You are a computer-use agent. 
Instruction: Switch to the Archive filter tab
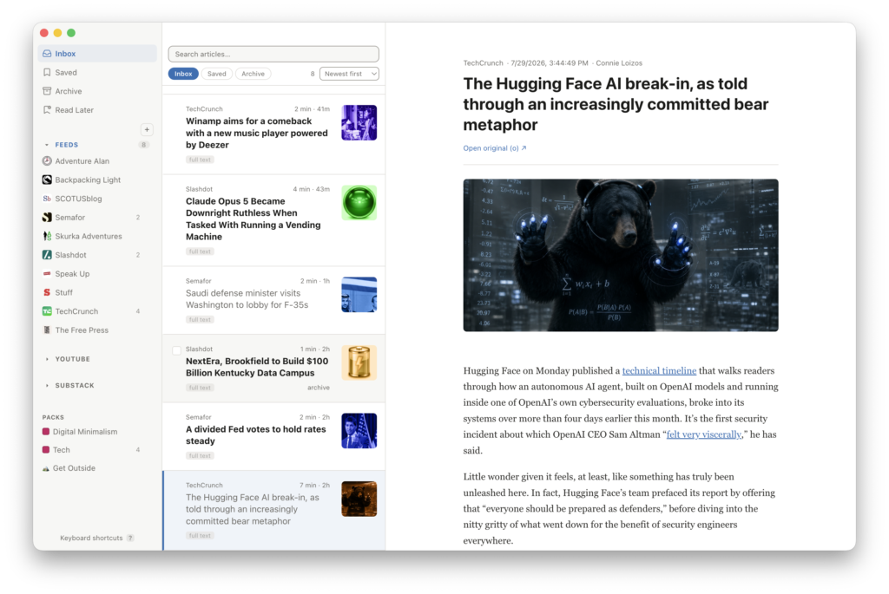(253, 74)
